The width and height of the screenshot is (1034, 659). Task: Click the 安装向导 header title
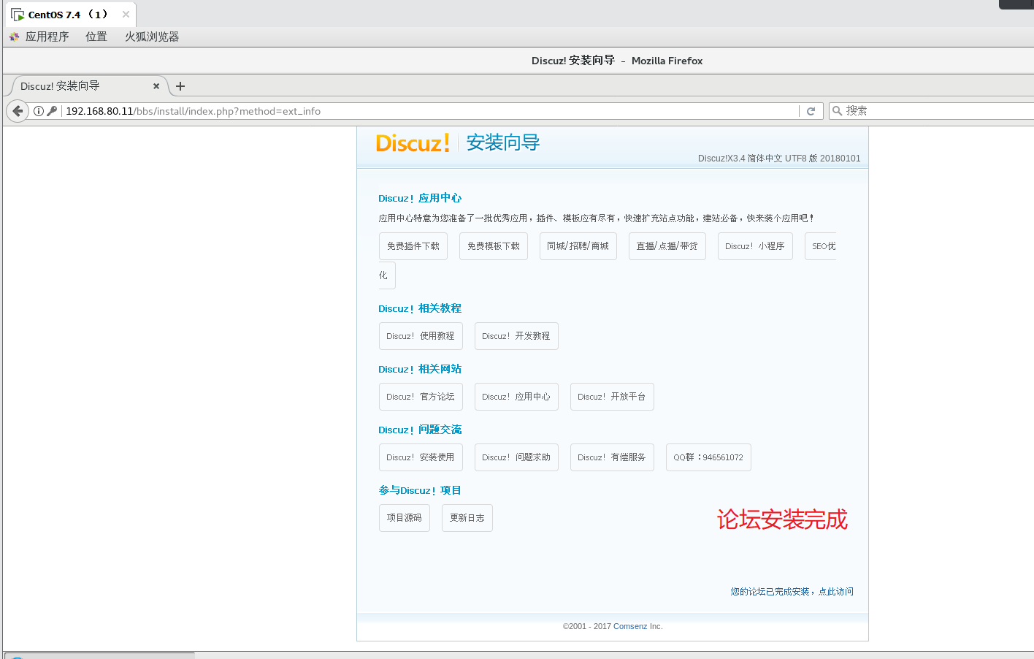tap(503, 142)
